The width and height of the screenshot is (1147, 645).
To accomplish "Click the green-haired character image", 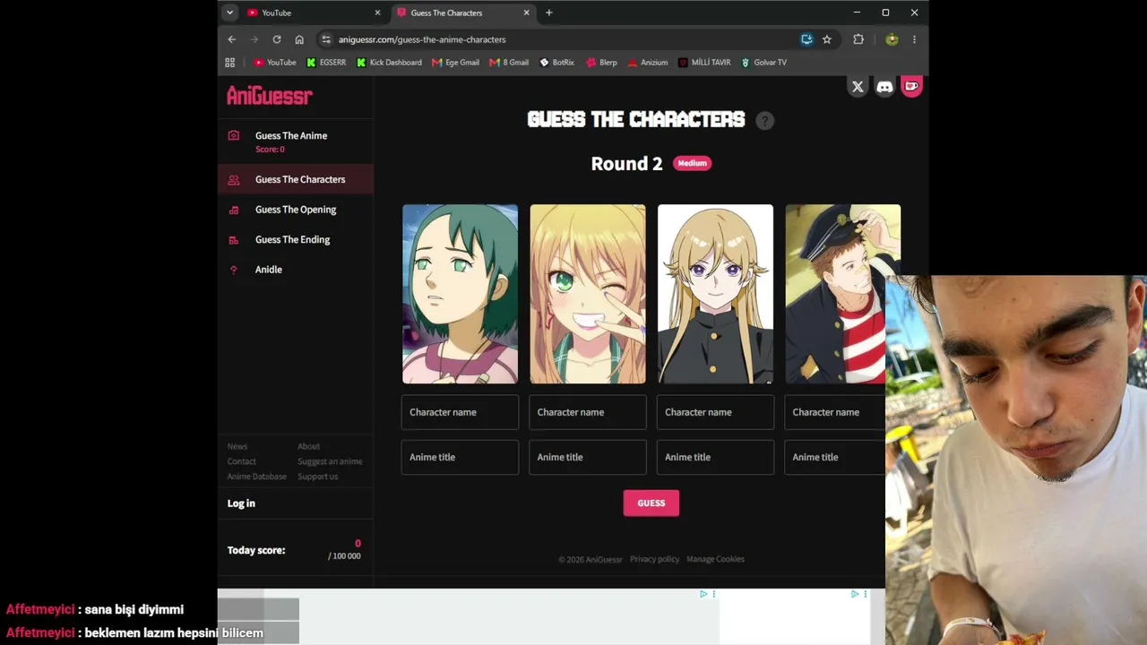I will (x=460, y=294).
